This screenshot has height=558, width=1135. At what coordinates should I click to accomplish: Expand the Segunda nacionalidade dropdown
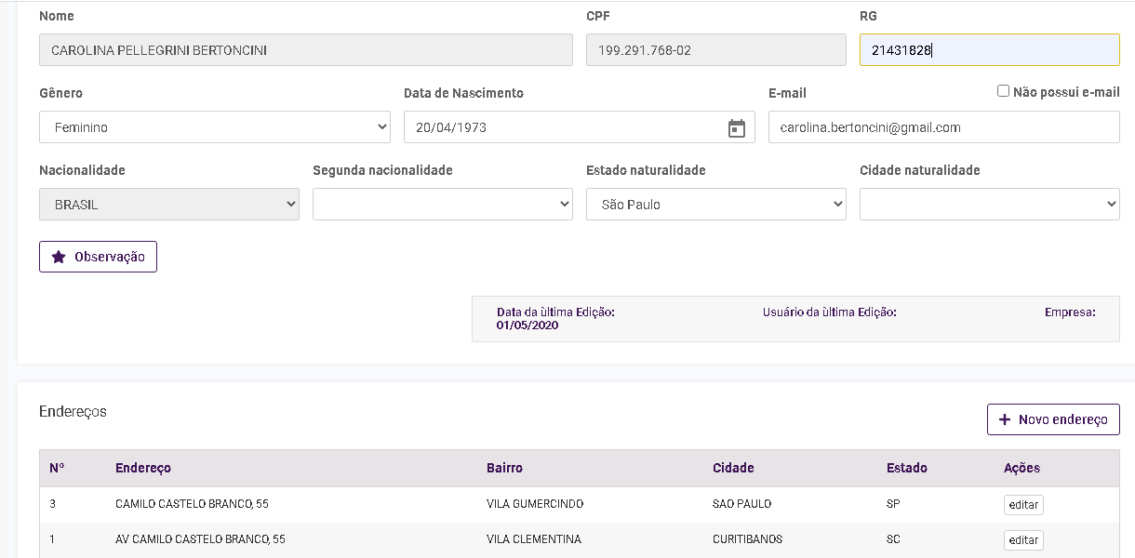pos(442,205)
